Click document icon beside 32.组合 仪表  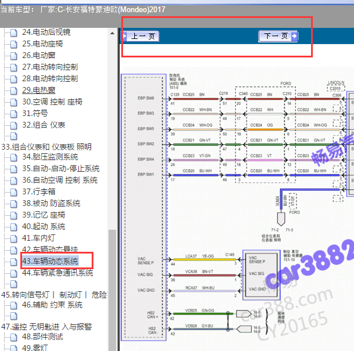coord(14,125)
